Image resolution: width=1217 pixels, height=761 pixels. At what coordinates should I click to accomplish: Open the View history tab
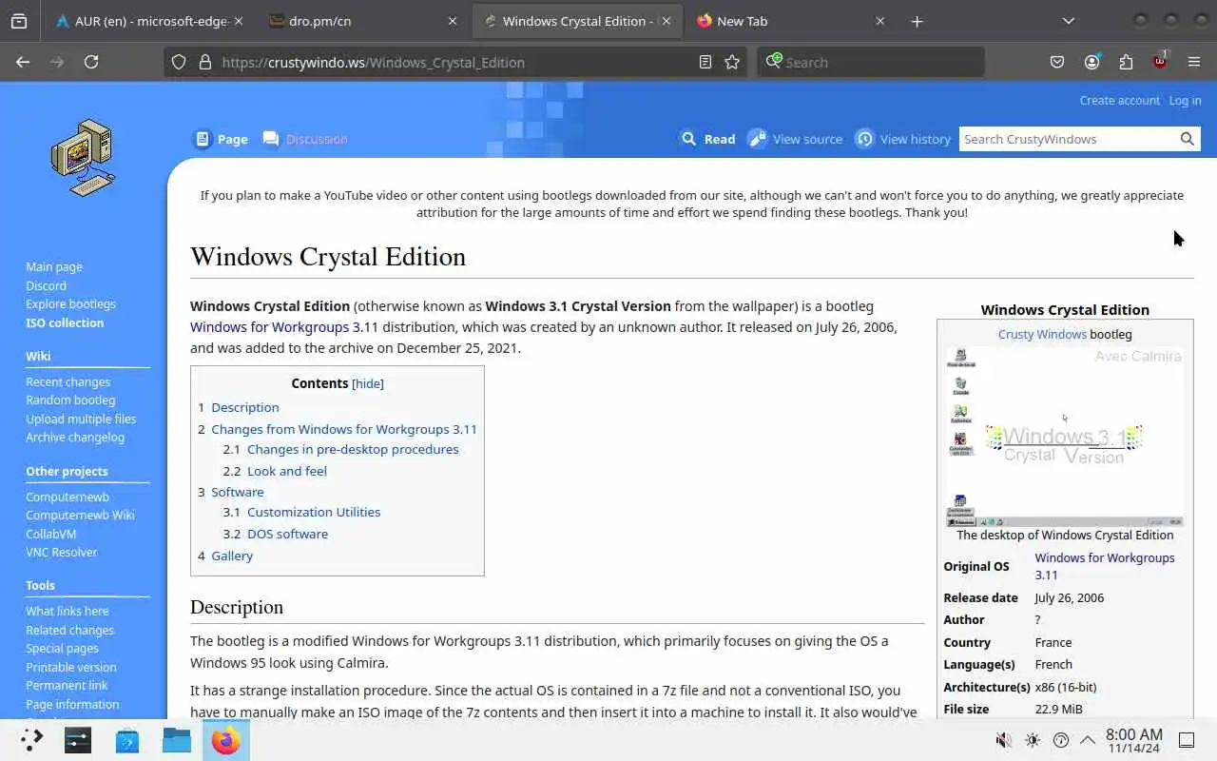point(903,139)
